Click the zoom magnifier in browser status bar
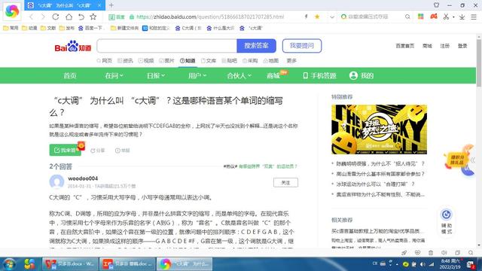 [x=471, y=253]
